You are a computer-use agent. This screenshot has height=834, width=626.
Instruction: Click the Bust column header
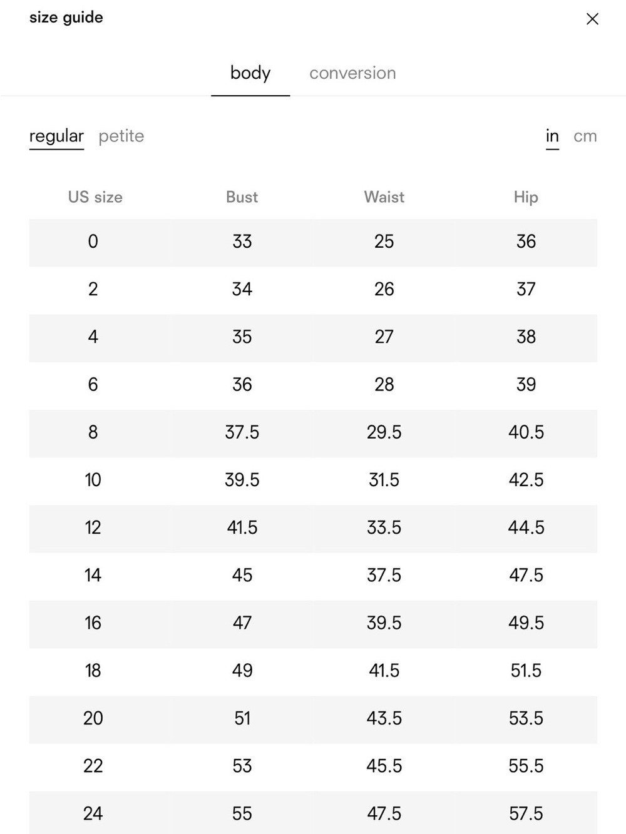pyautogui.click(x=242, y=197)
